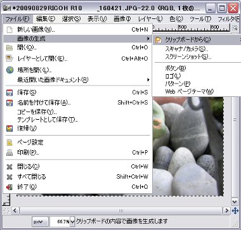Click the save disk icon beside 保存(S)

click(x=10, y=93)
